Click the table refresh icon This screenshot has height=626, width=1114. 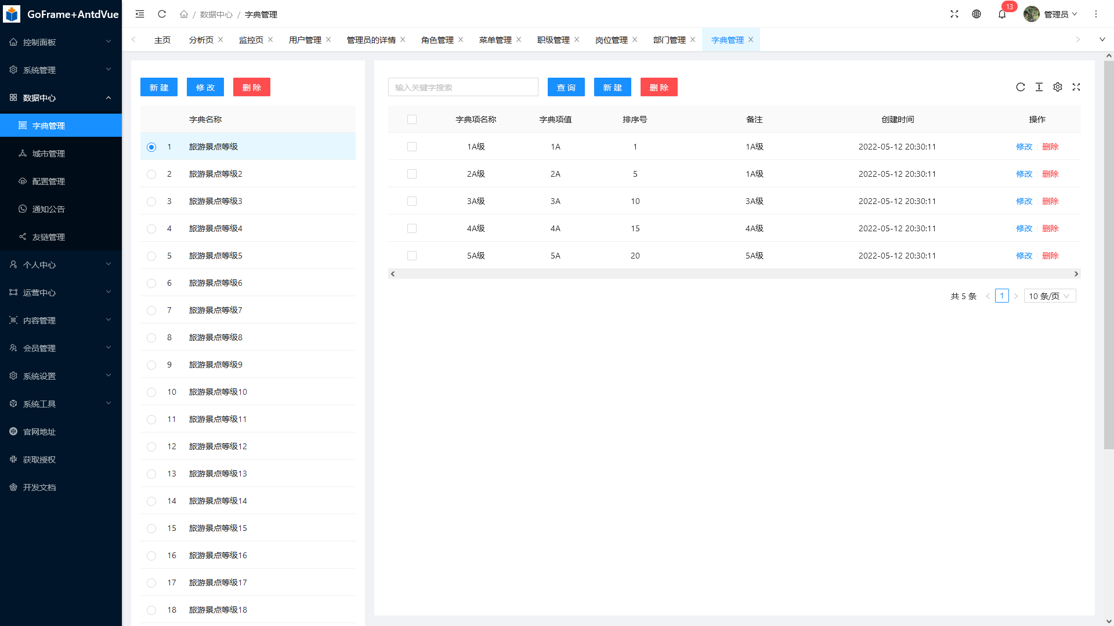click(x=1021, y=87)
